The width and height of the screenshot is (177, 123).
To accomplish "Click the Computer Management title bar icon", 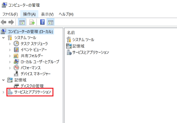I will [4, 5].
